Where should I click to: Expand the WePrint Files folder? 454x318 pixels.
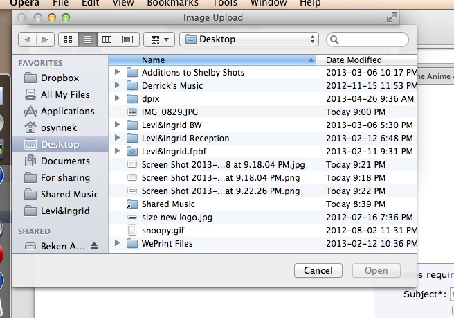(x=117, y=243)
